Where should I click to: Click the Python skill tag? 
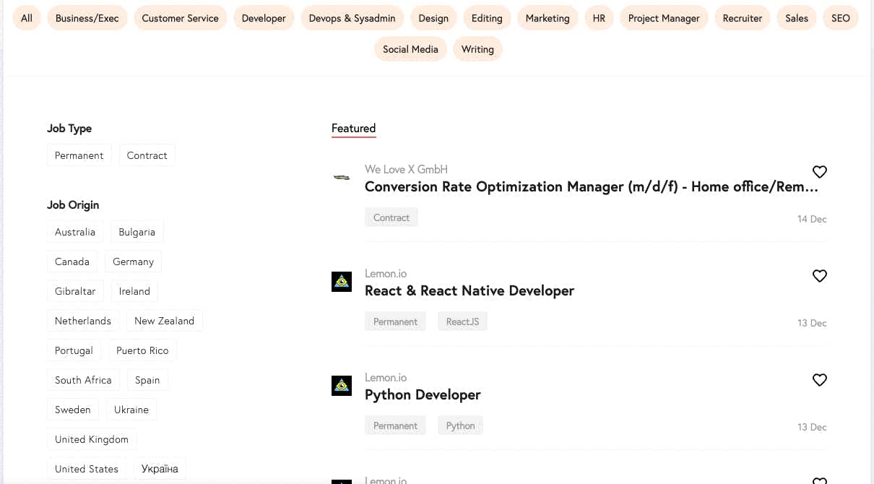point(460,425)
